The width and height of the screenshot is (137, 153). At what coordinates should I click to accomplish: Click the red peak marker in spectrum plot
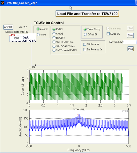(x=78, y=115)
